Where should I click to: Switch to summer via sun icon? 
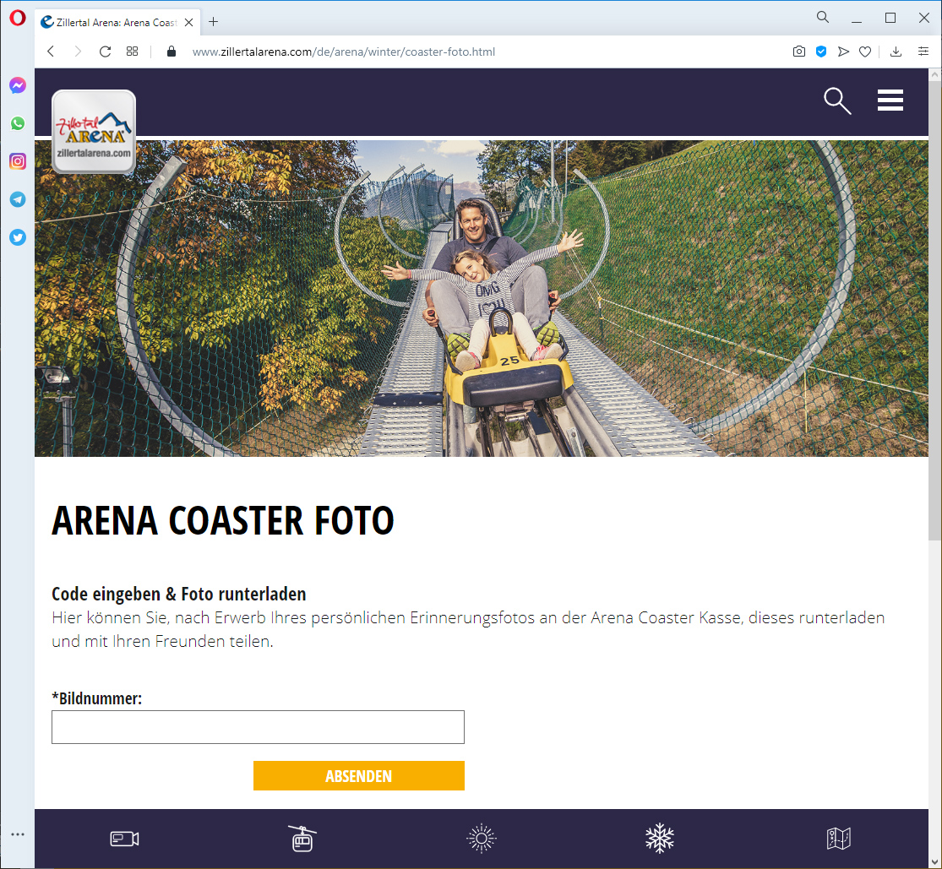tap(482, 839)
